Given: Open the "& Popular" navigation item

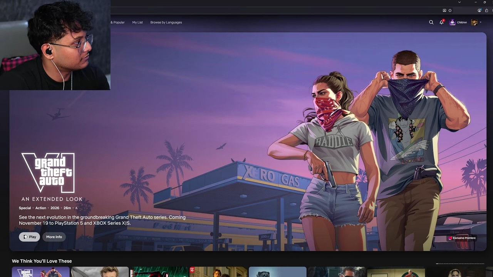Looking at the screenshot, I should click(117, 22).
